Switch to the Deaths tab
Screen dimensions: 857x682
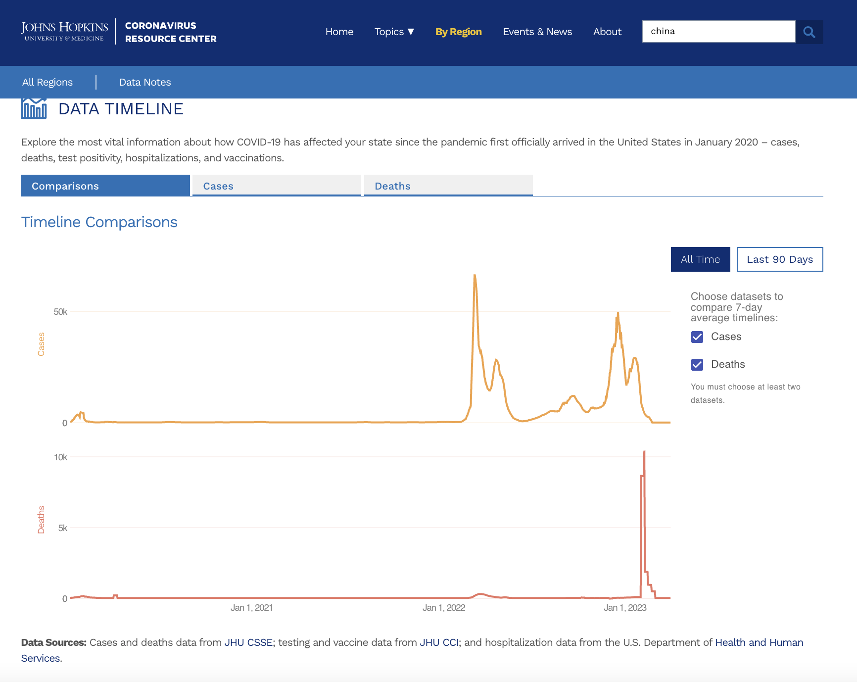click(x=448, y=186)
